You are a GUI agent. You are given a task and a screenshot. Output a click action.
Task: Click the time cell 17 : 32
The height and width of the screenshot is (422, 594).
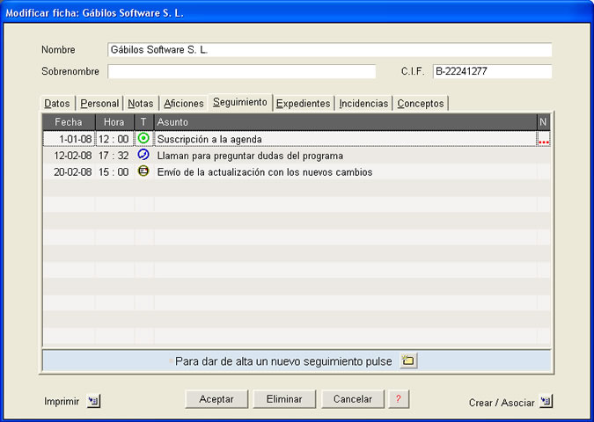click(114, 156)
